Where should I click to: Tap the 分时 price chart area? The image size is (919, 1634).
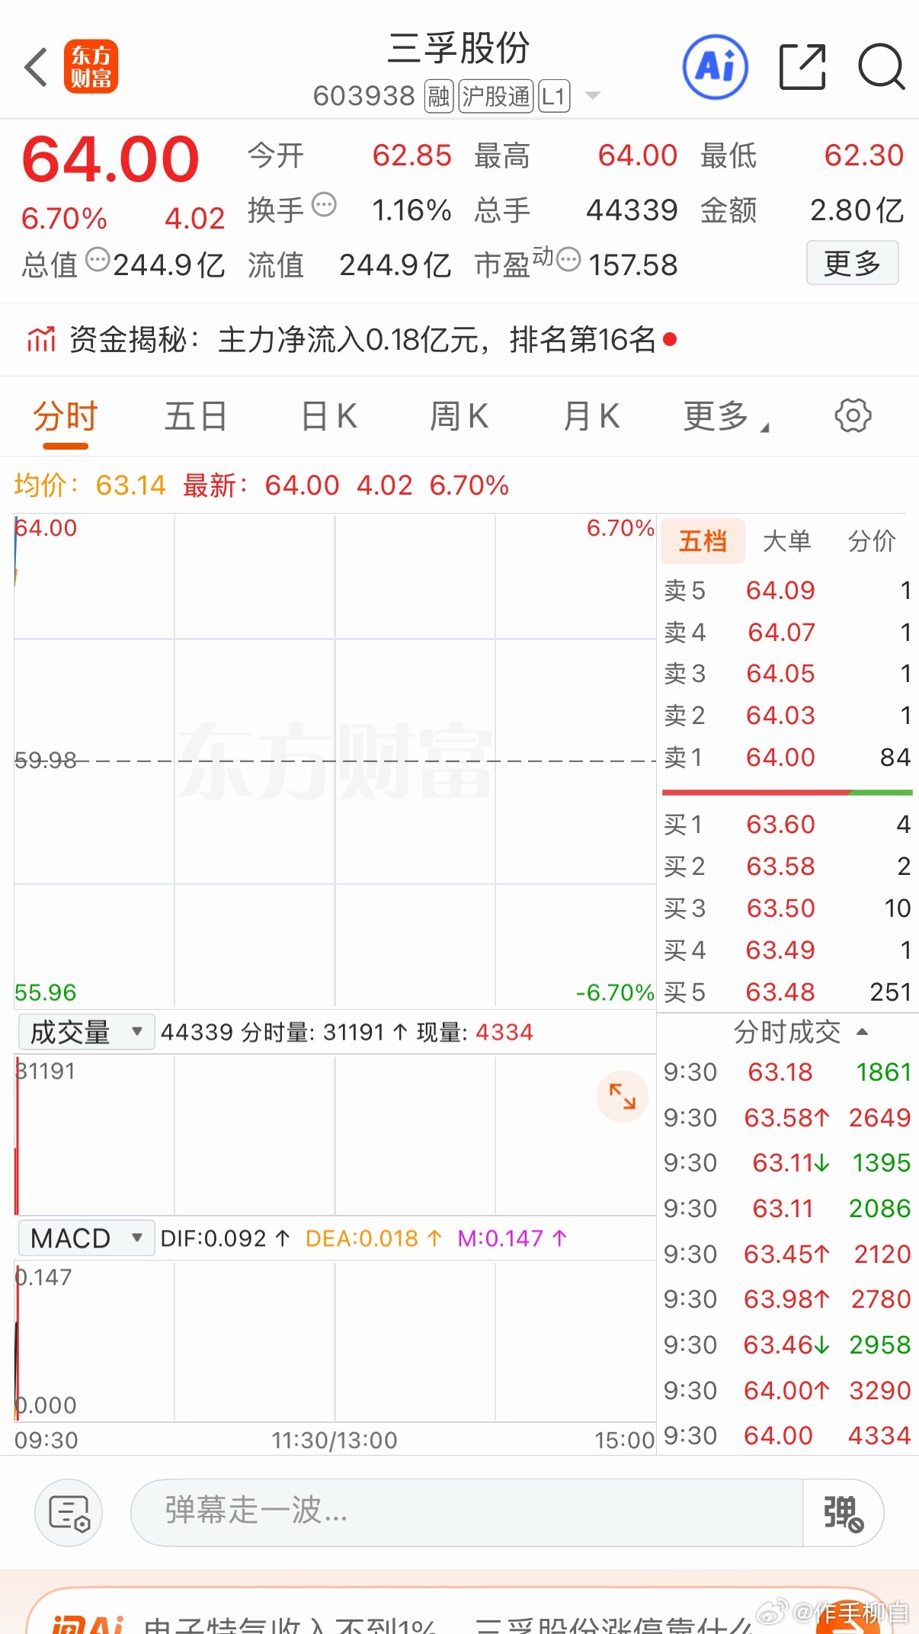[x=335, y=761]
